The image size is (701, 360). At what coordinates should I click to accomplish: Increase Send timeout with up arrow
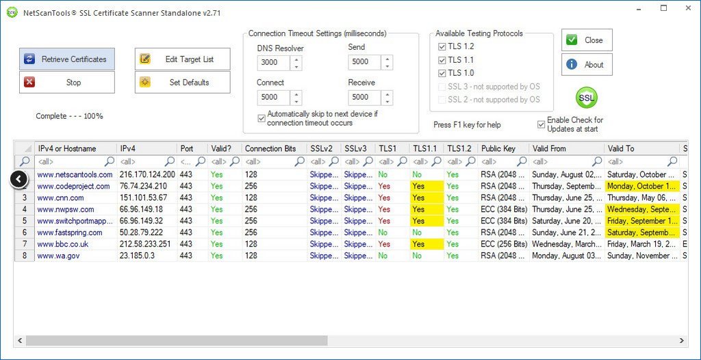point(387,59)
